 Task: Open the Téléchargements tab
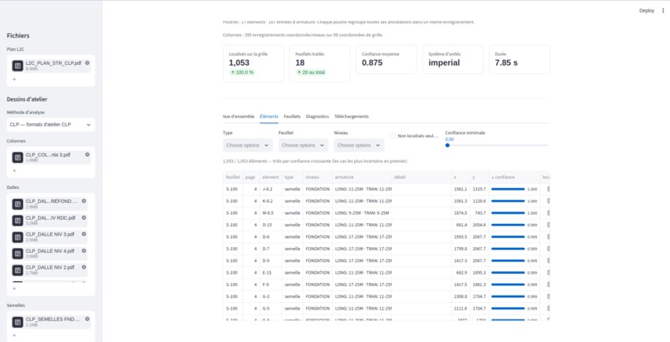352,116
